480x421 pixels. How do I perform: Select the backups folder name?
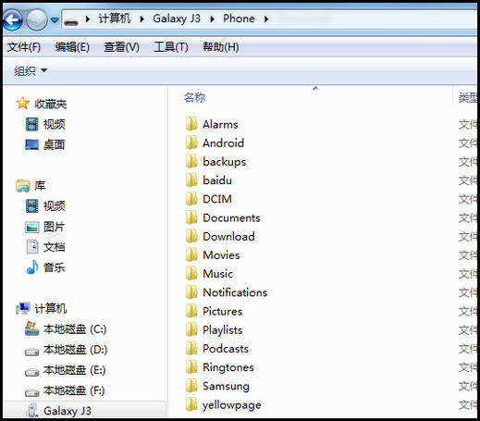[225, 162]
